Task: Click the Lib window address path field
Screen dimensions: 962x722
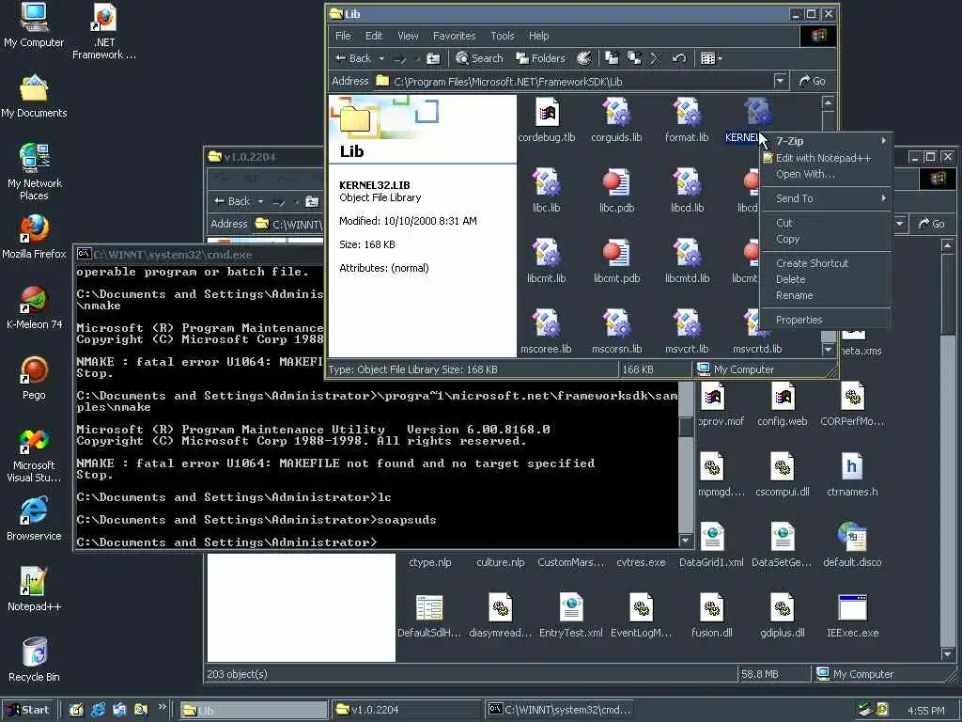Action: tap(574, 81)
